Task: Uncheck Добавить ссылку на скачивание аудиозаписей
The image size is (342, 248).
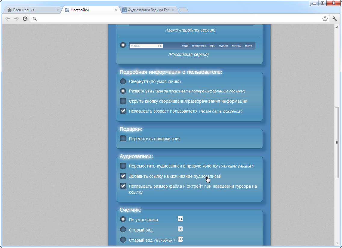Action: point(123,176)
